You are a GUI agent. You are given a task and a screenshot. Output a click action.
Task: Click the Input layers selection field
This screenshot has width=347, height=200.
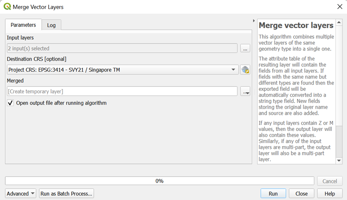tap(122, 48)
